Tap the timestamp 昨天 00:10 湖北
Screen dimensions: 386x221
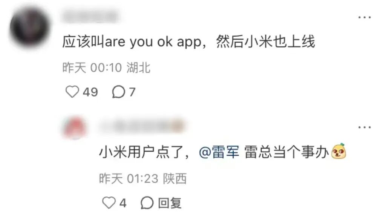click(106, 68)
